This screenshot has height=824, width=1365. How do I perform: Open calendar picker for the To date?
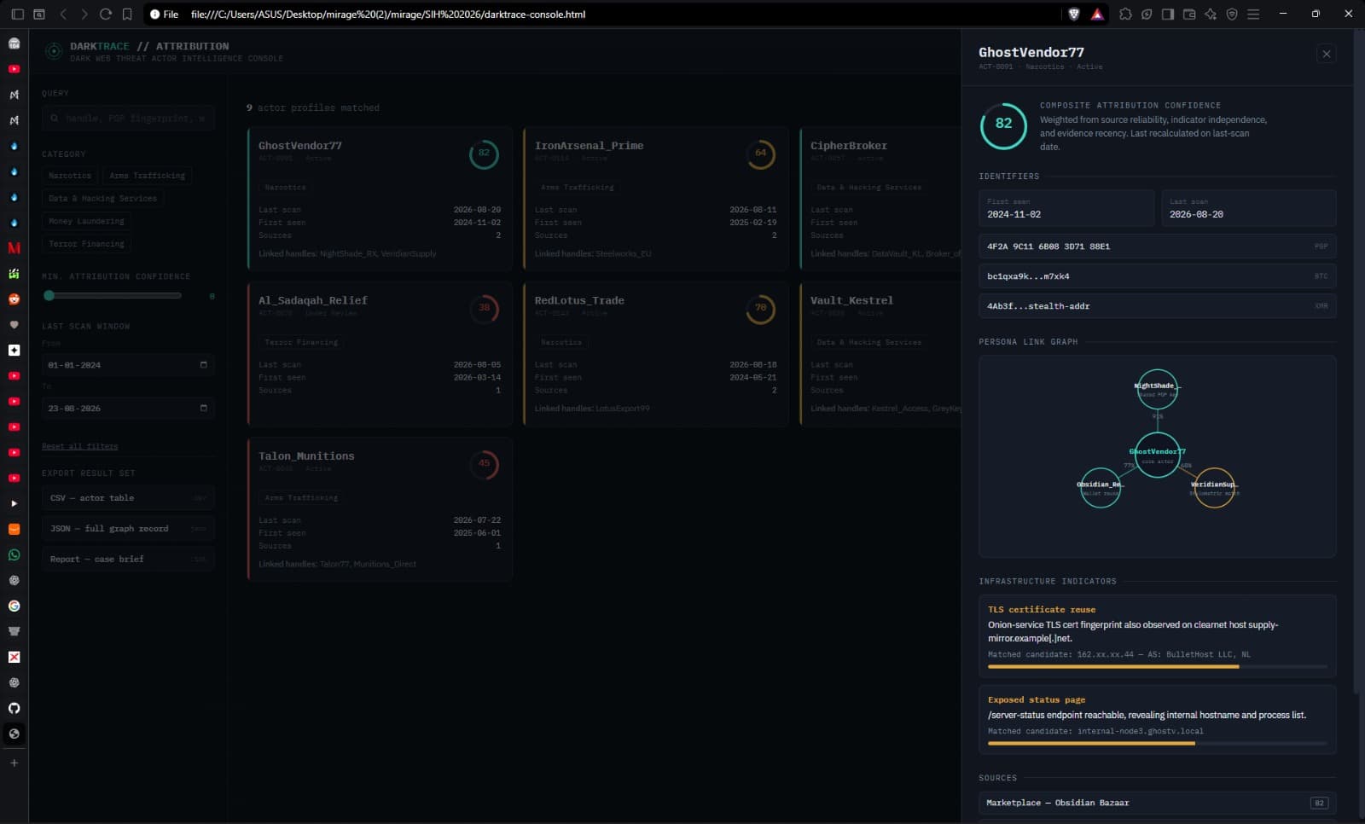click(x=203, y=409)
